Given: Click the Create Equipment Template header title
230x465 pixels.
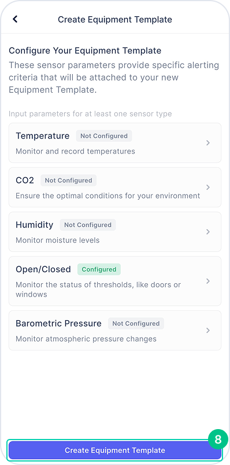Looking at the screenshot, I should [x=115, y=20].
